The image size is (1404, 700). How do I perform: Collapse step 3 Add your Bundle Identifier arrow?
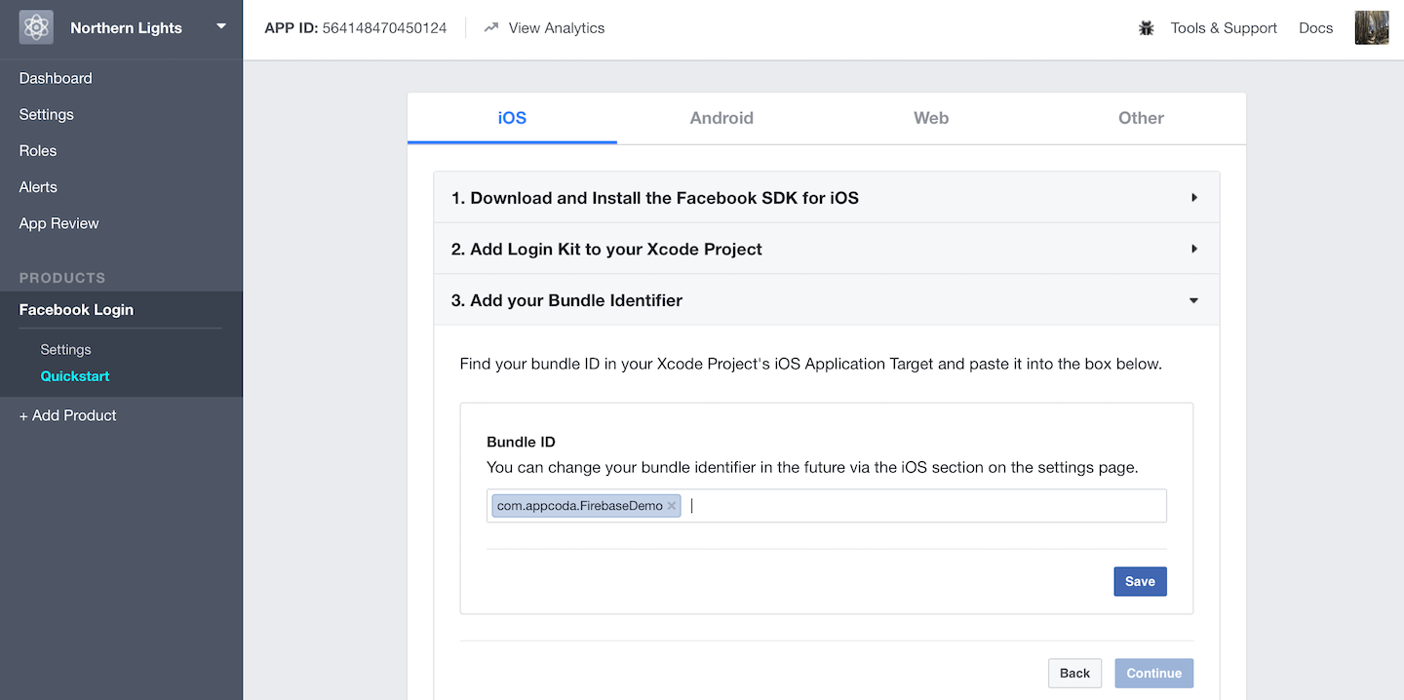[x=1193, y=300]
